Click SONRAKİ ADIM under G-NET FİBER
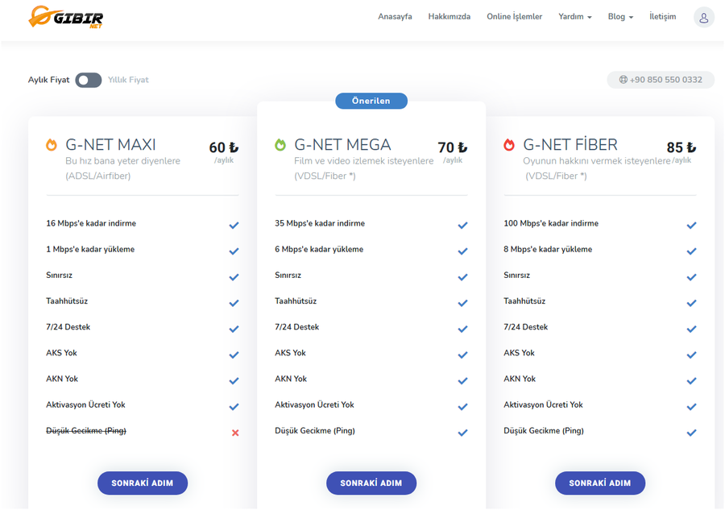 tap(600, 483)
